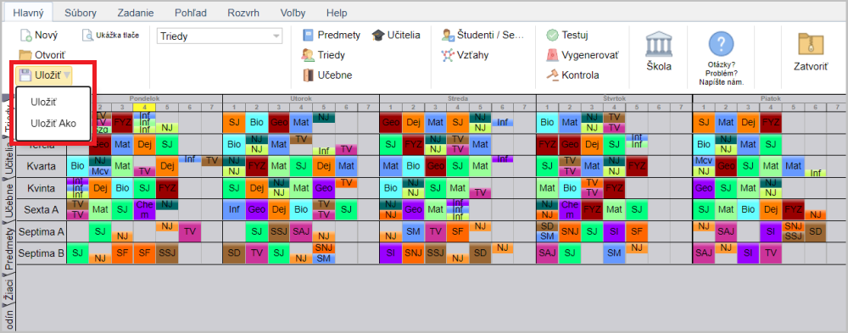Click the Zatvoriť archive icon
The image size is (848, 333).
pos(810,44)
